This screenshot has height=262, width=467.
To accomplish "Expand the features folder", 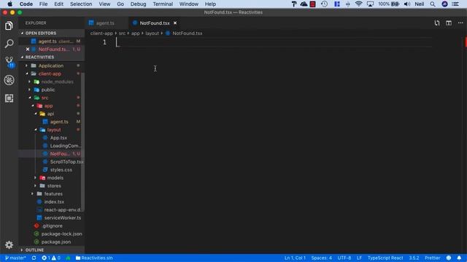I will [x=53, y=194].
